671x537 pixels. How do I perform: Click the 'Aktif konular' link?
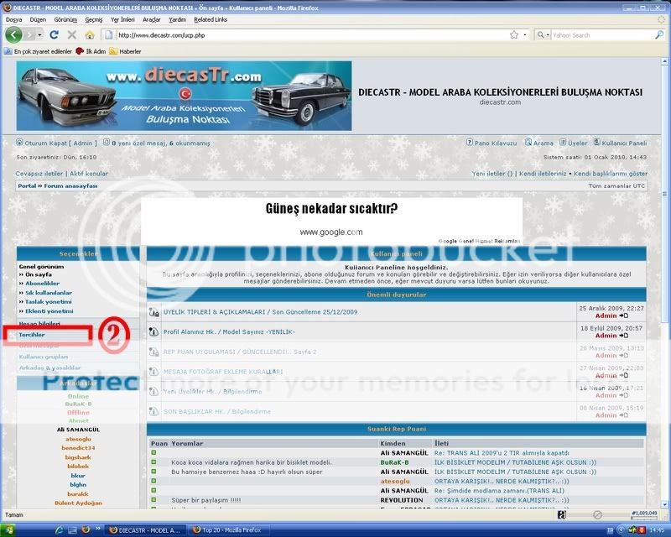pyautogui.click(x=89, y=174)
